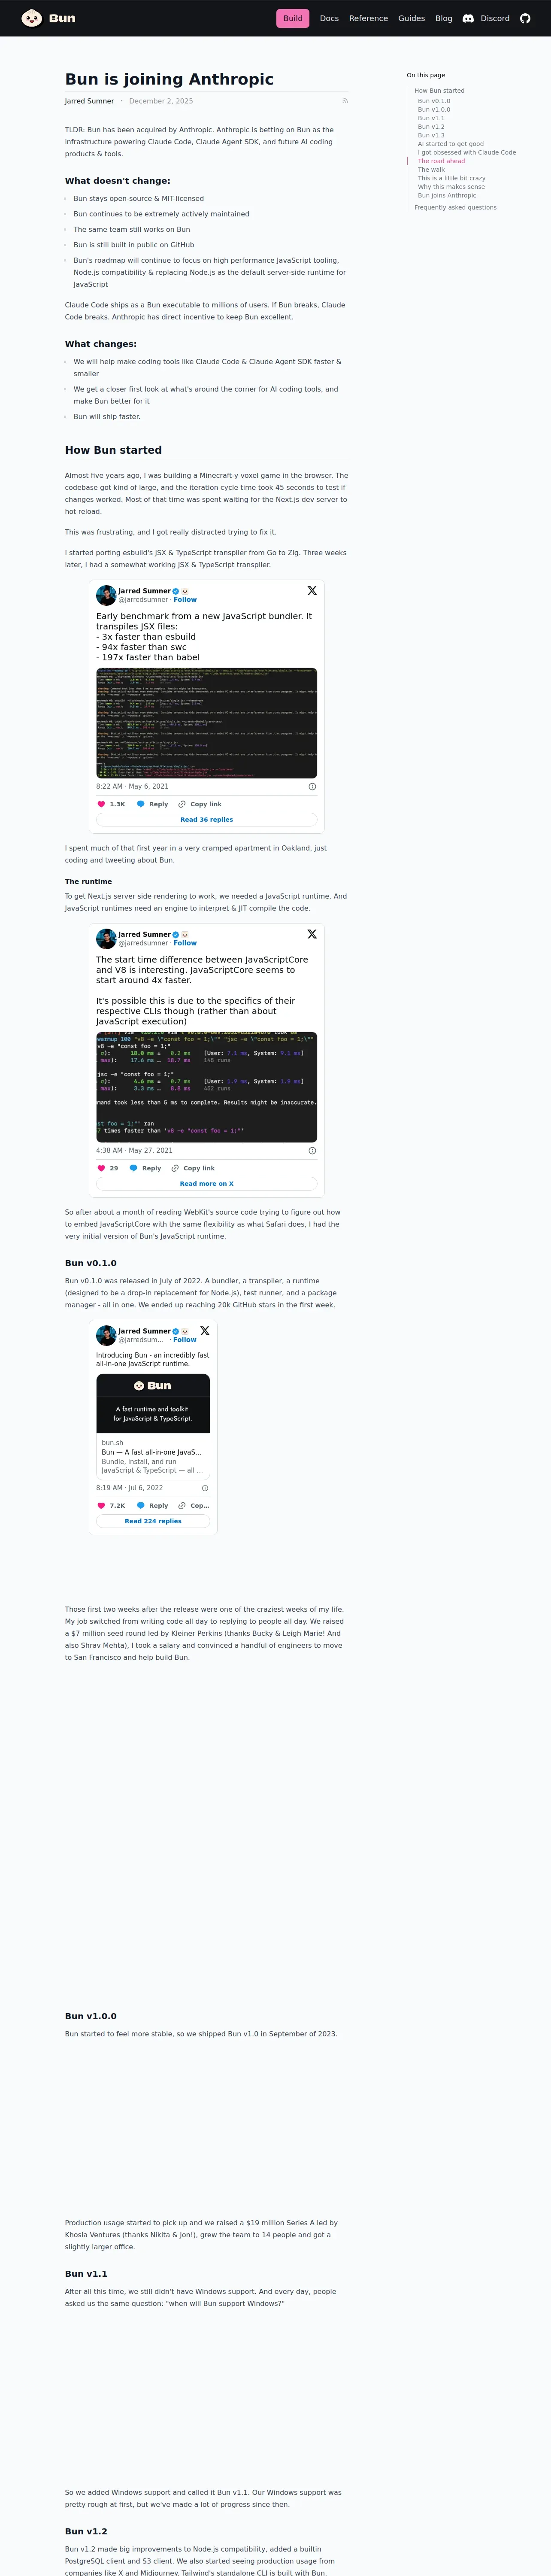Like the JavaScriptCore start time tweet
This screenshot has height=2576, width=551.
click(101, 1168)
